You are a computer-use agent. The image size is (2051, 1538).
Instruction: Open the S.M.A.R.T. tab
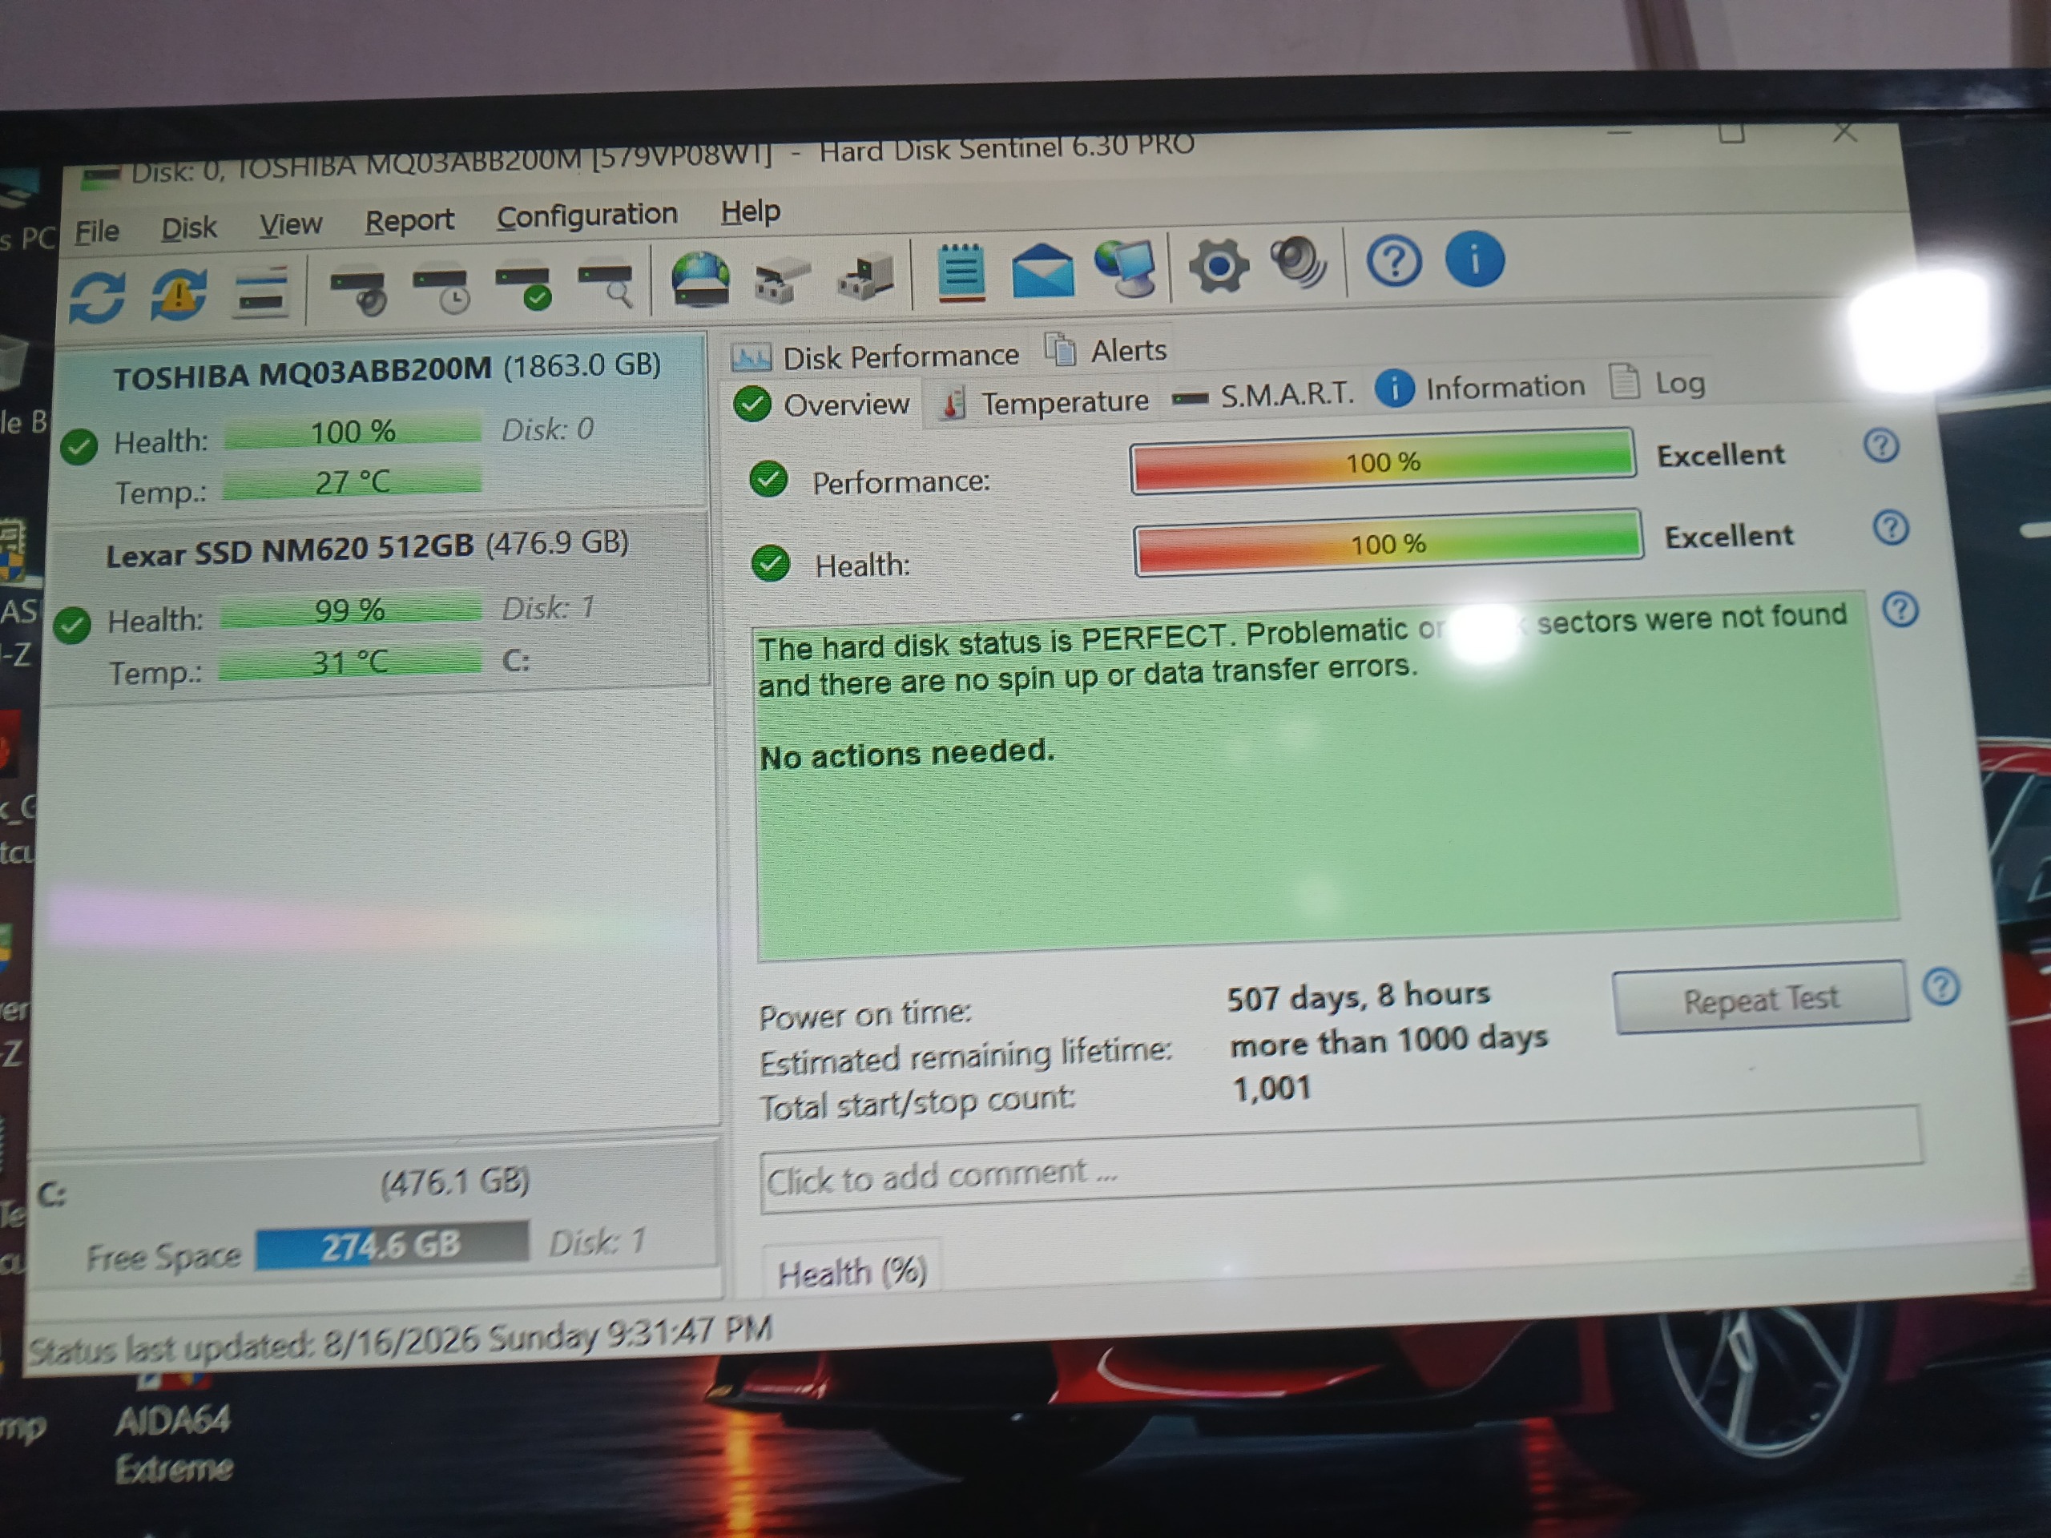[1263, 396]
